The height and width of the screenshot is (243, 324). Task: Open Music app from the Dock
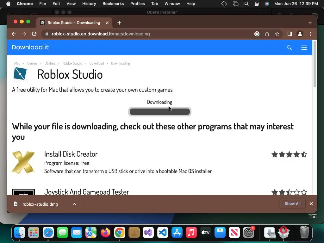pos(191,233)
